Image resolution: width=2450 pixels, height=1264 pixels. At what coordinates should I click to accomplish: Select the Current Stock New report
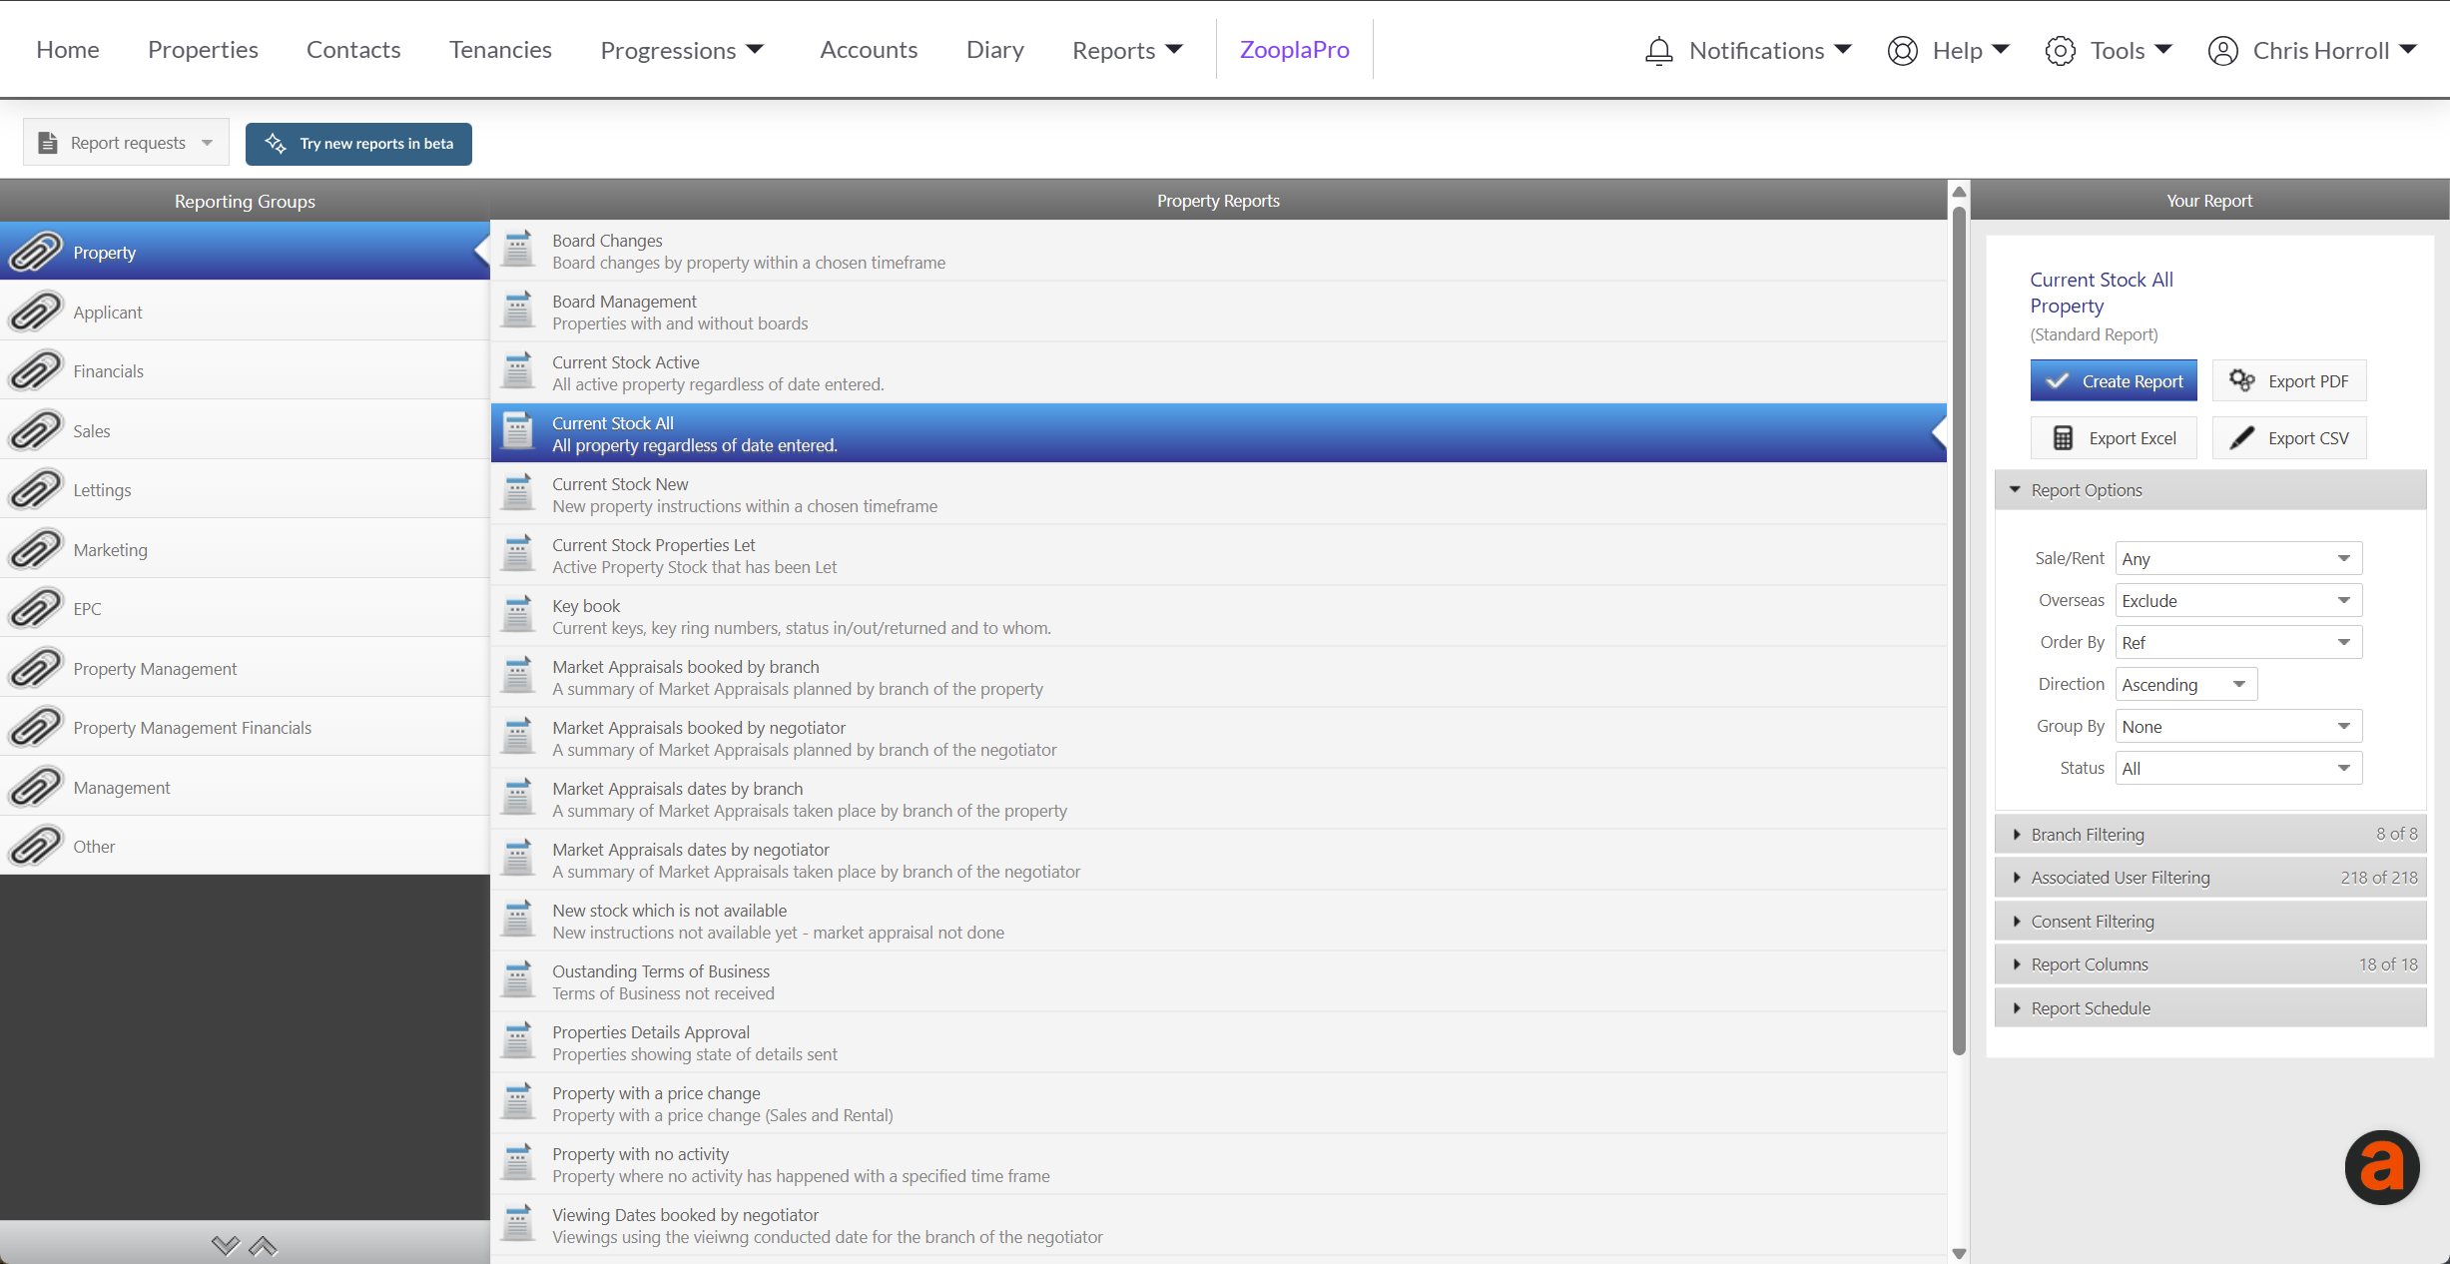click(1218, 494)
